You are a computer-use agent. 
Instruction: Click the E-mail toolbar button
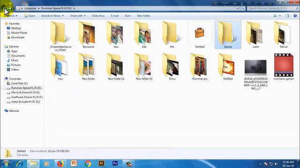(x=115, y=16)
